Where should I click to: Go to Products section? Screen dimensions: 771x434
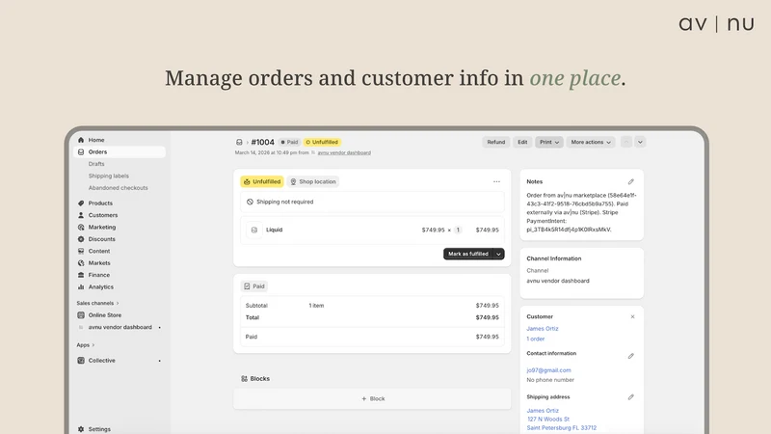[100, 203]
